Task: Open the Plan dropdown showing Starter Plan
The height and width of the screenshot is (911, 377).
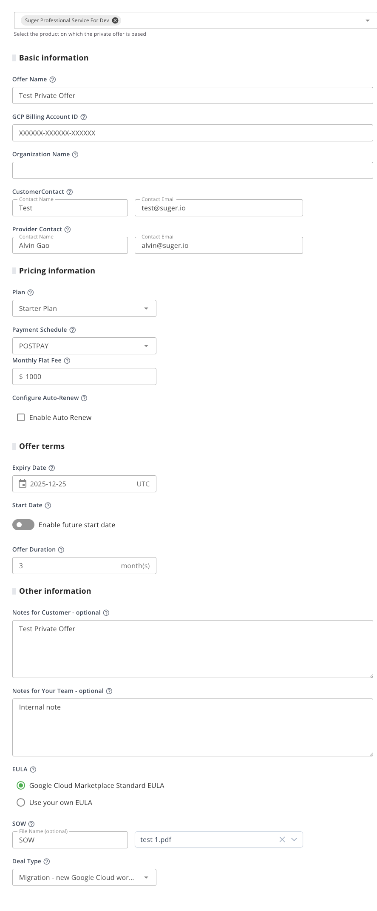Action: coord(146,308)
